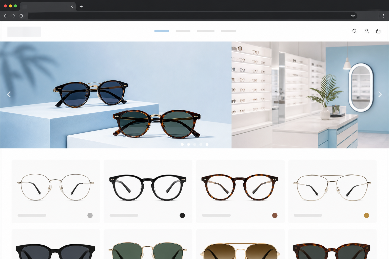Image resolution: width=389 pixels, height=259 pixels.
Task: Choose gray swatch on round wire glasses
Action: pyautogui.click(x=90, y=215)
